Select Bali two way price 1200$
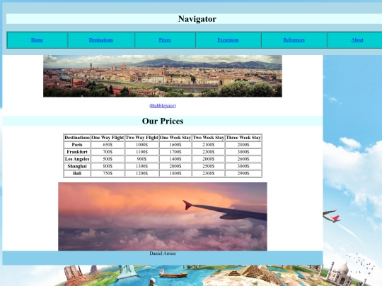382x286 pixels. (x=141, y=174)
